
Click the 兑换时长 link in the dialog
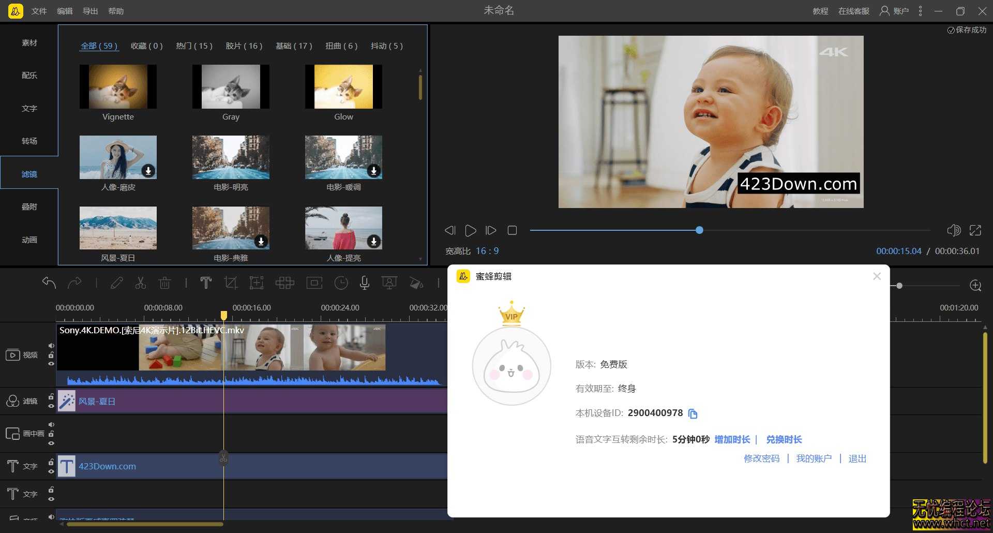784,439
